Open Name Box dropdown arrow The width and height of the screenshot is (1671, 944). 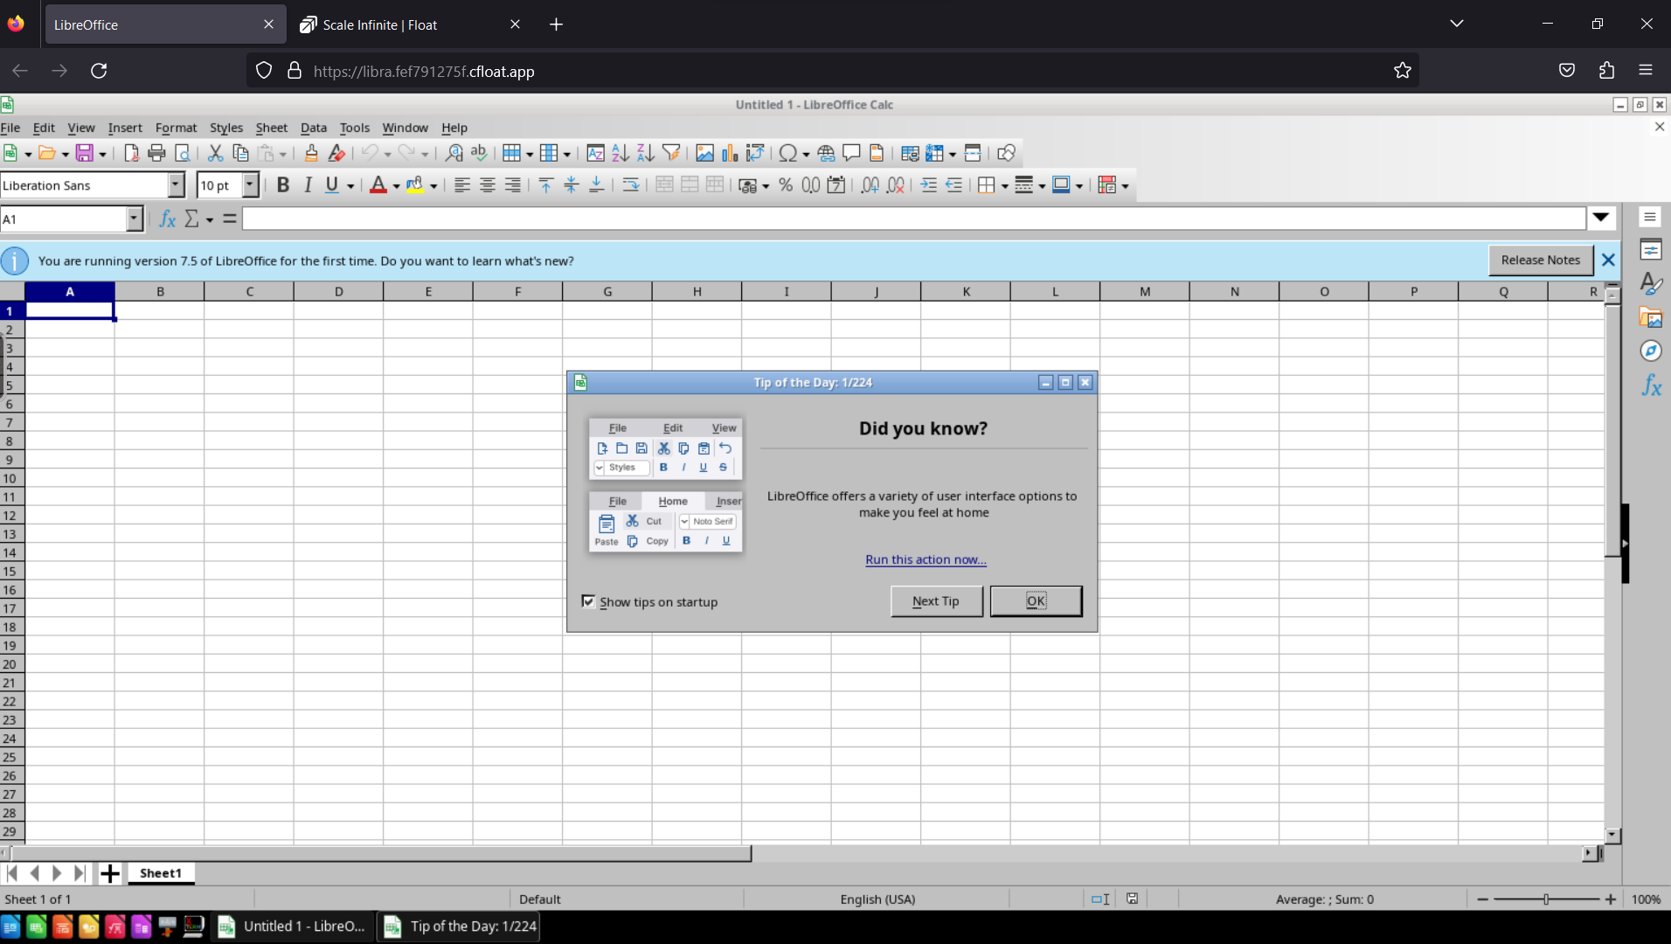[134, 219]
